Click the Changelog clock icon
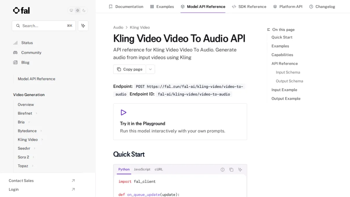This screenshot has height=197, width=350. click(311, 6)
